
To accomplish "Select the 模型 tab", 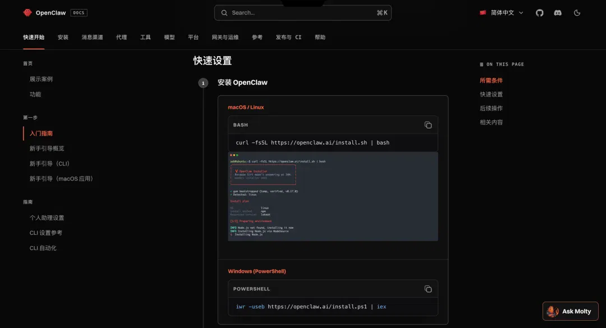I will (x=169, y=37).
